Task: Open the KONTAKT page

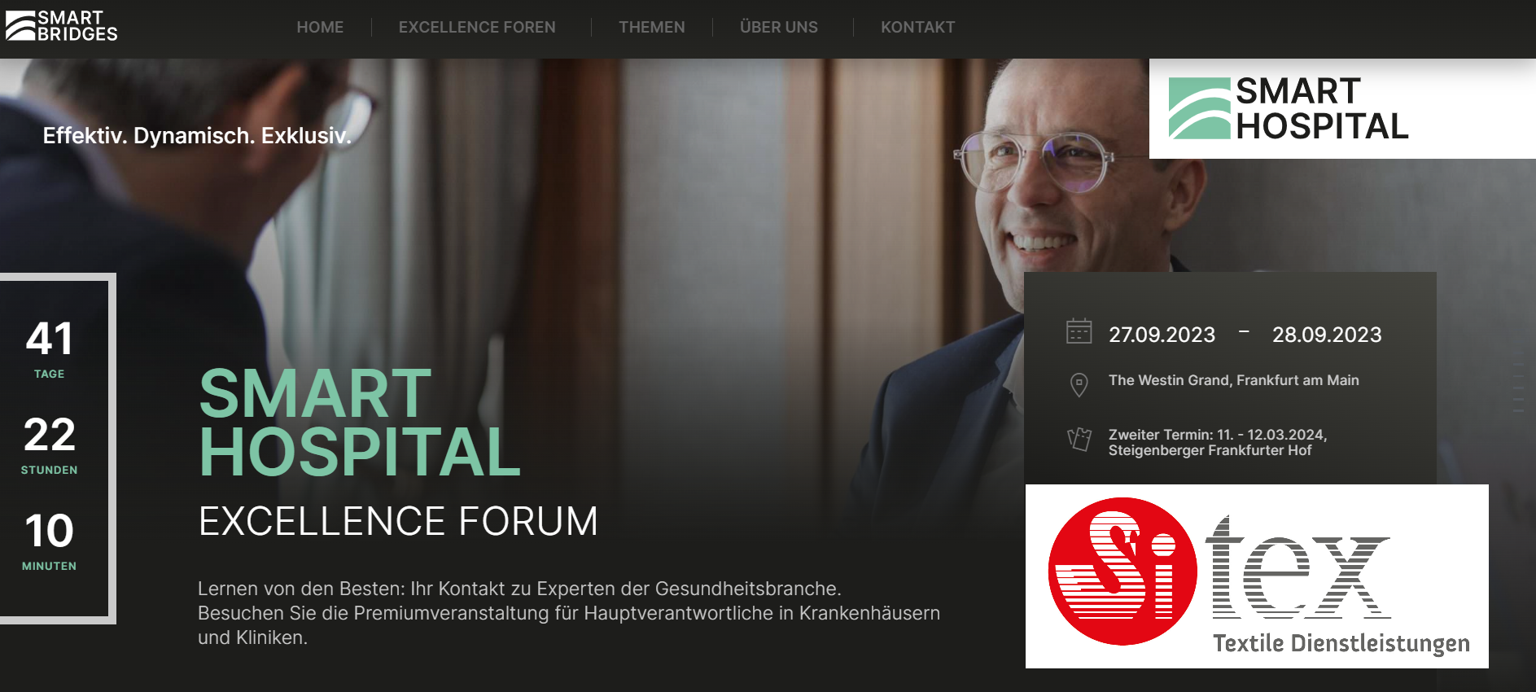Action: (x=917, y=27)
